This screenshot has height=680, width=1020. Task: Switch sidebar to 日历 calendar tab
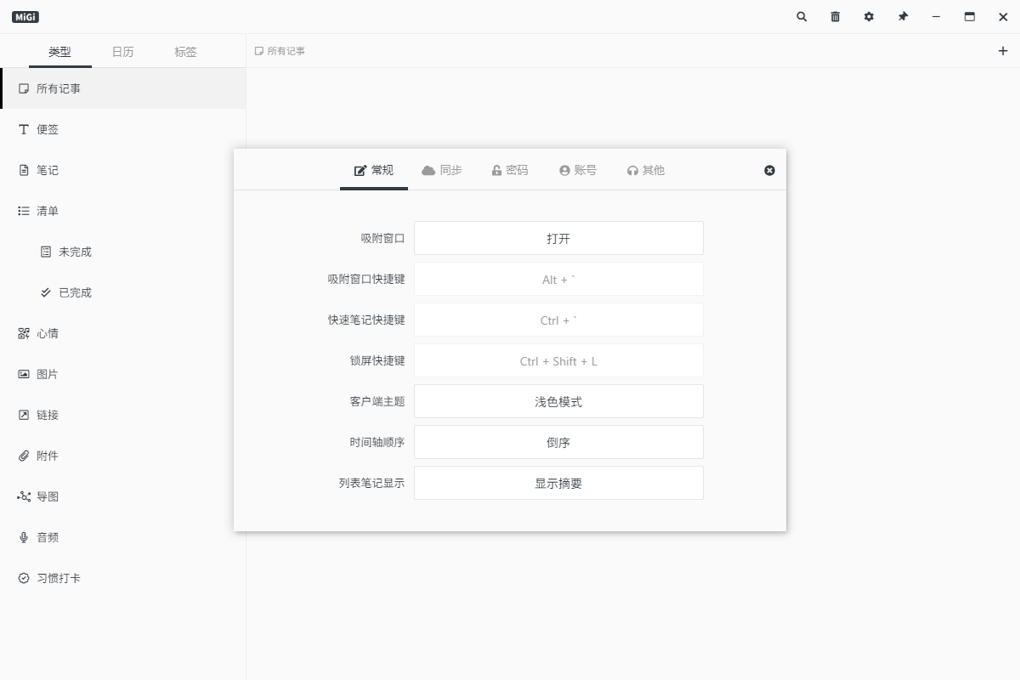point(122,52)
